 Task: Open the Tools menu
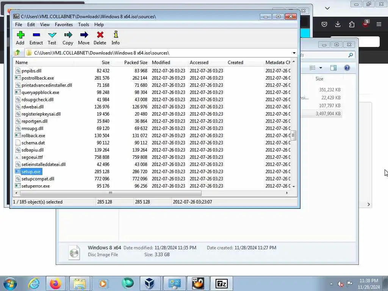83,25
